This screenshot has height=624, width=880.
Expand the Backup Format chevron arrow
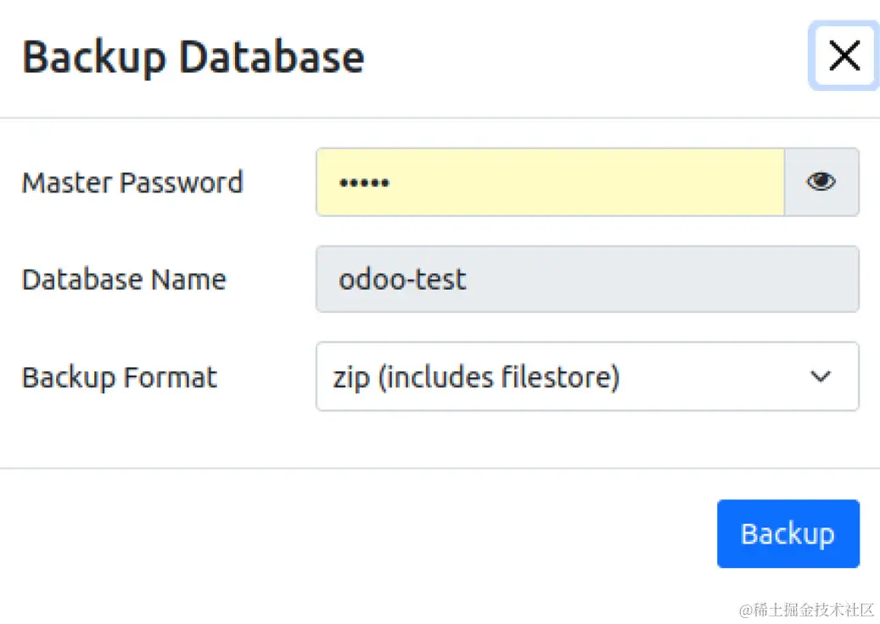pos(820,377)
